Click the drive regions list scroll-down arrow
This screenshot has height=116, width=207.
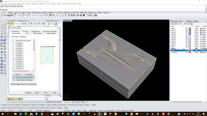click(x=34, y=69)
